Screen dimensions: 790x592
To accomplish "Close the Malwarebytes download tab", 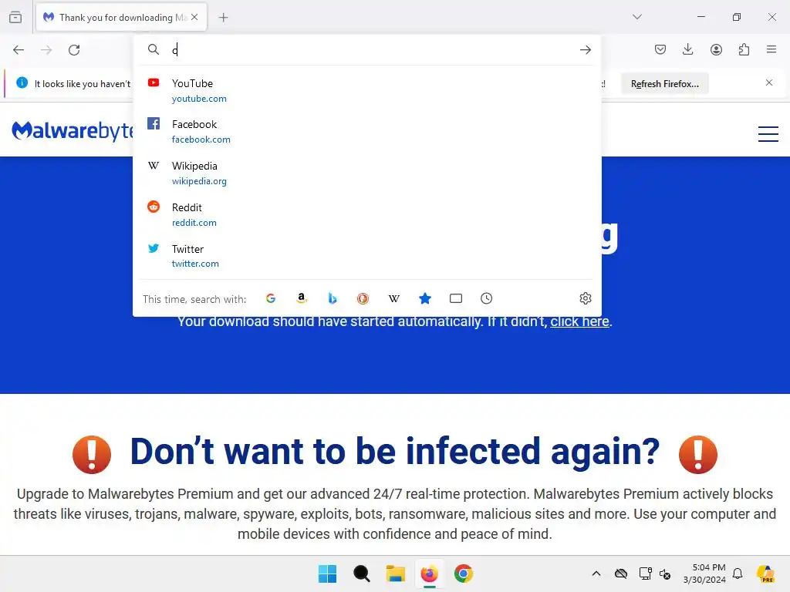I will coord(194,17).
